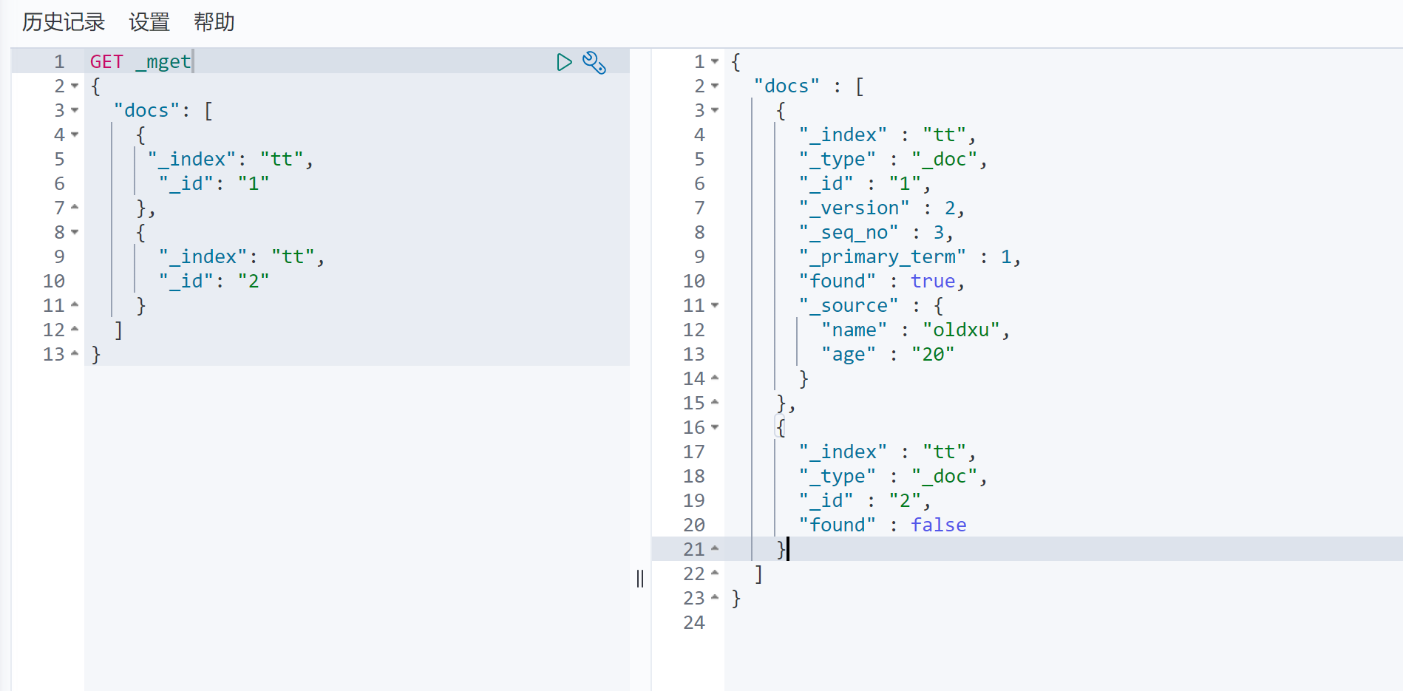Screen dimensions: 1403x691
Task: Toggle fold end marker at request line 13
Action: click(75, 354)
